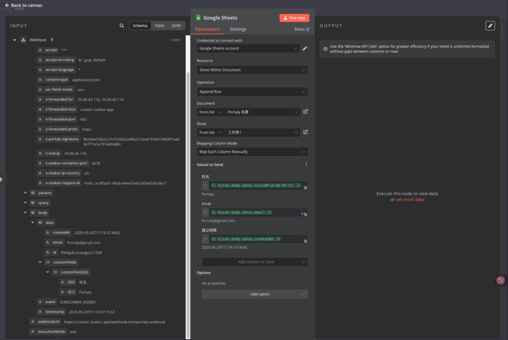Screen dimensions: 508x340
Task: Open Mapping Column Mode dropdown
Action: coord(252,152)
